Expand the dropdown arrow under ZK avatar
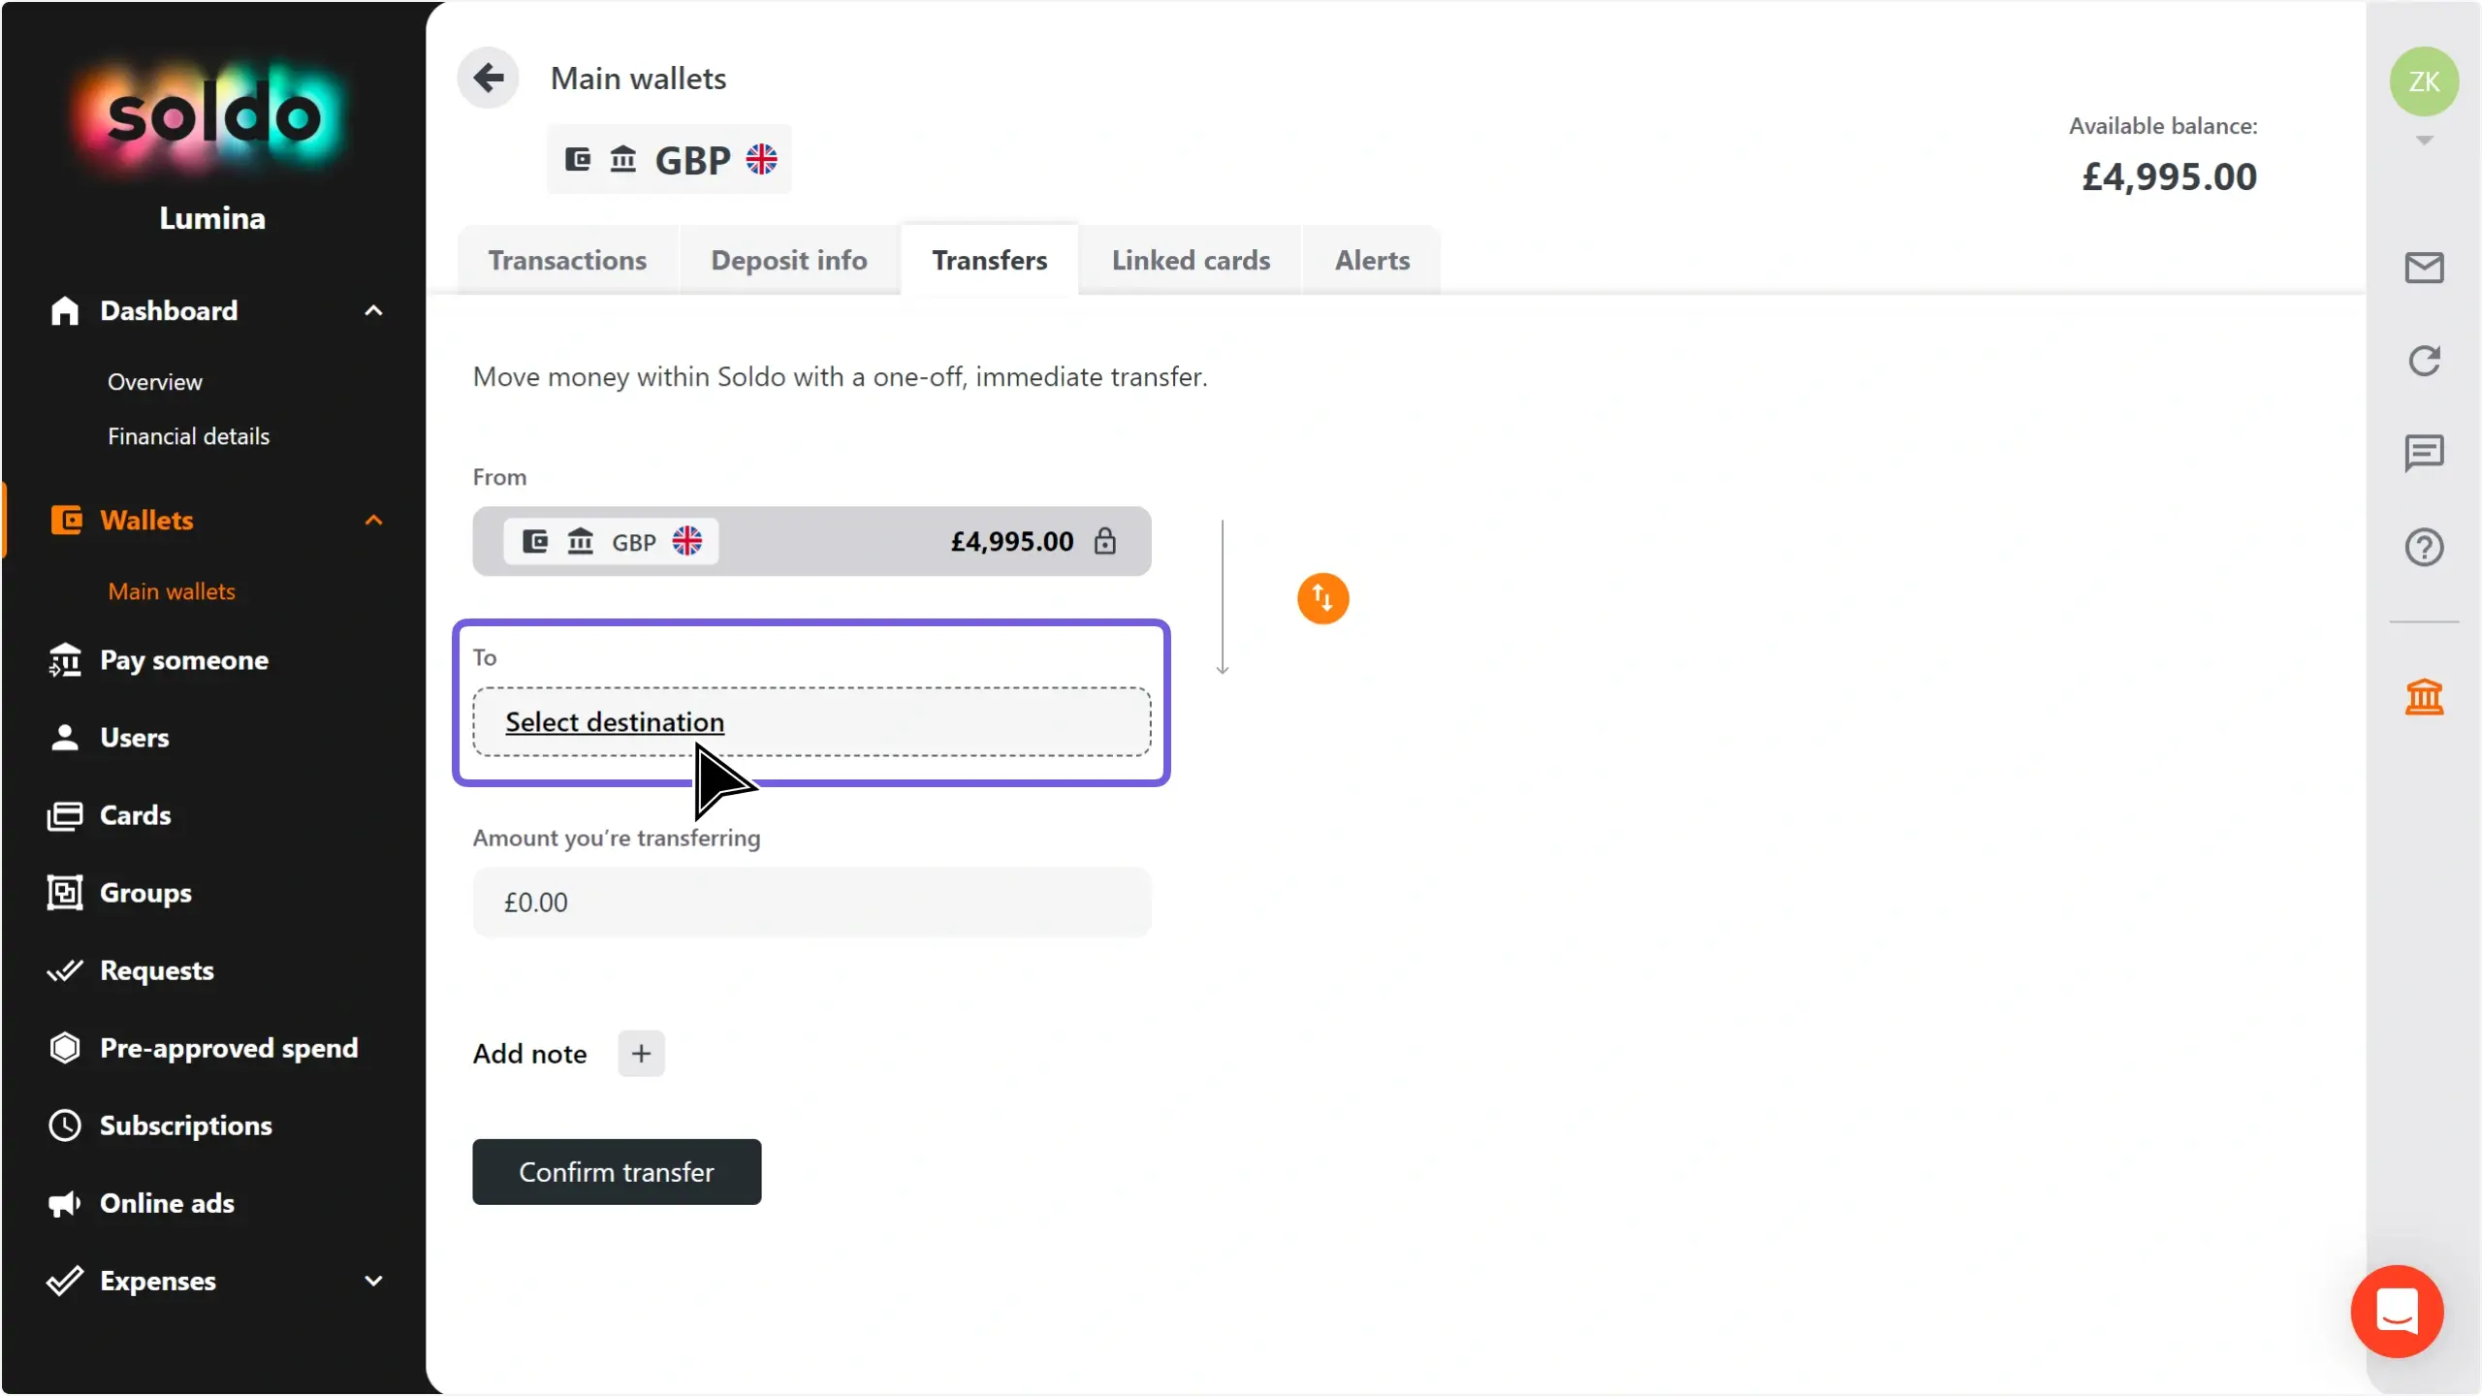This screenshot has height=1396, width=2482. [x=2424, y=141]
